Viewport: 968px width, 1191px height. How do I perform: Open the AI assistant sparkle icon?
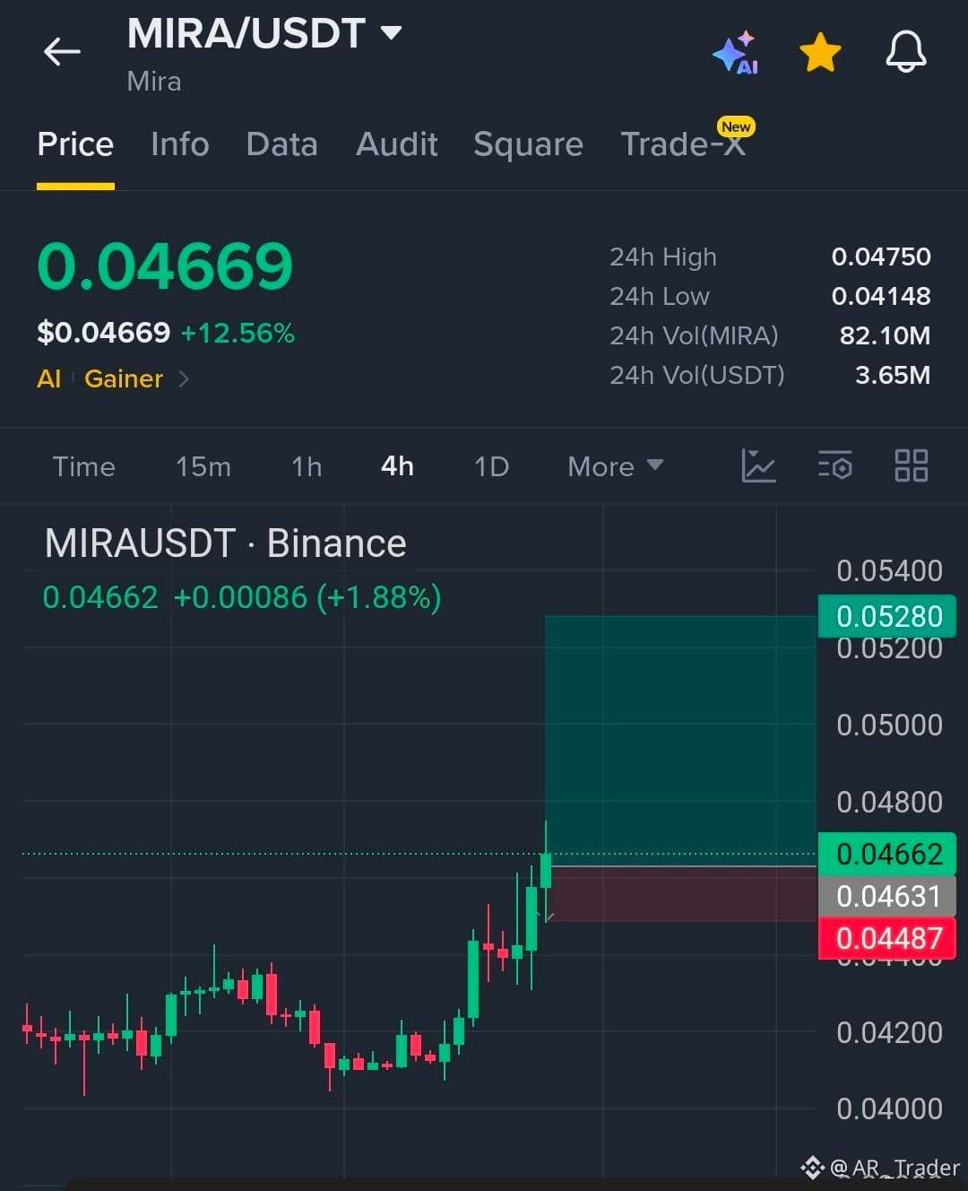click(736, 53)
